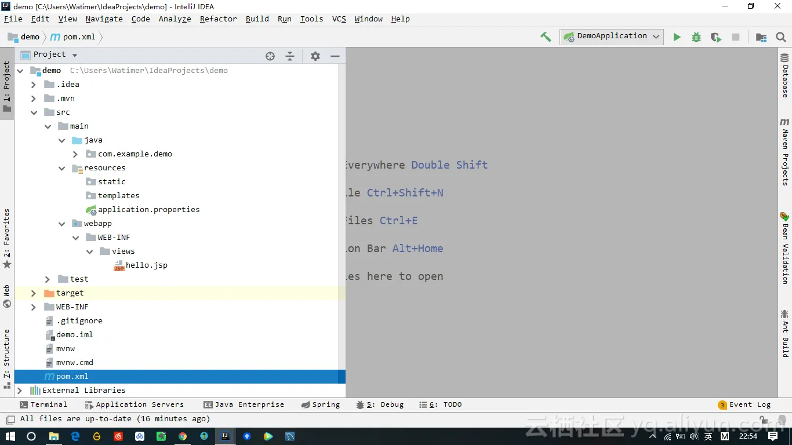The width and height of the screenshot is (792, 445).
Task: Collapse the demo root project node
Action: (x=20, y=71)
